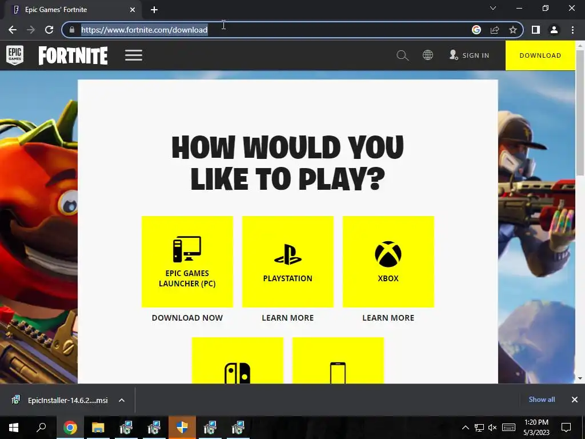This screenshot has height=439, width=585.
Task: Open File Explorer from taskbar
Action: [98, 428]
